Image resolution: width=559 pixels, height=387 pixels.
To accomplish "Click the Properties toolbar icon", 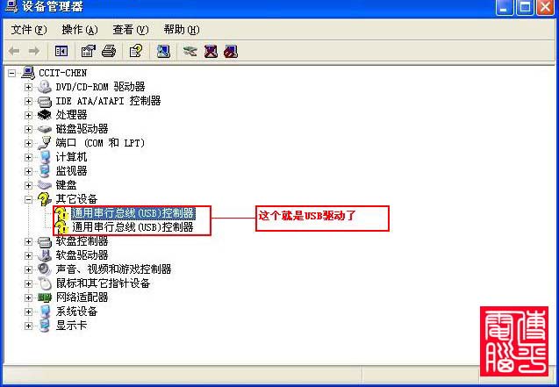I will click(x=89, y=51).
